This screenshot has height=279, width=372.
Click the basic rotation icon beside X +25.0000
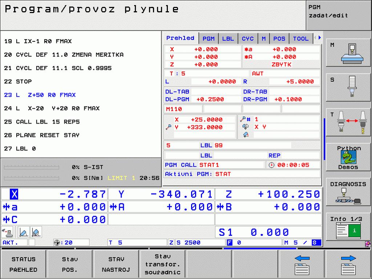(x=169, y=128)
